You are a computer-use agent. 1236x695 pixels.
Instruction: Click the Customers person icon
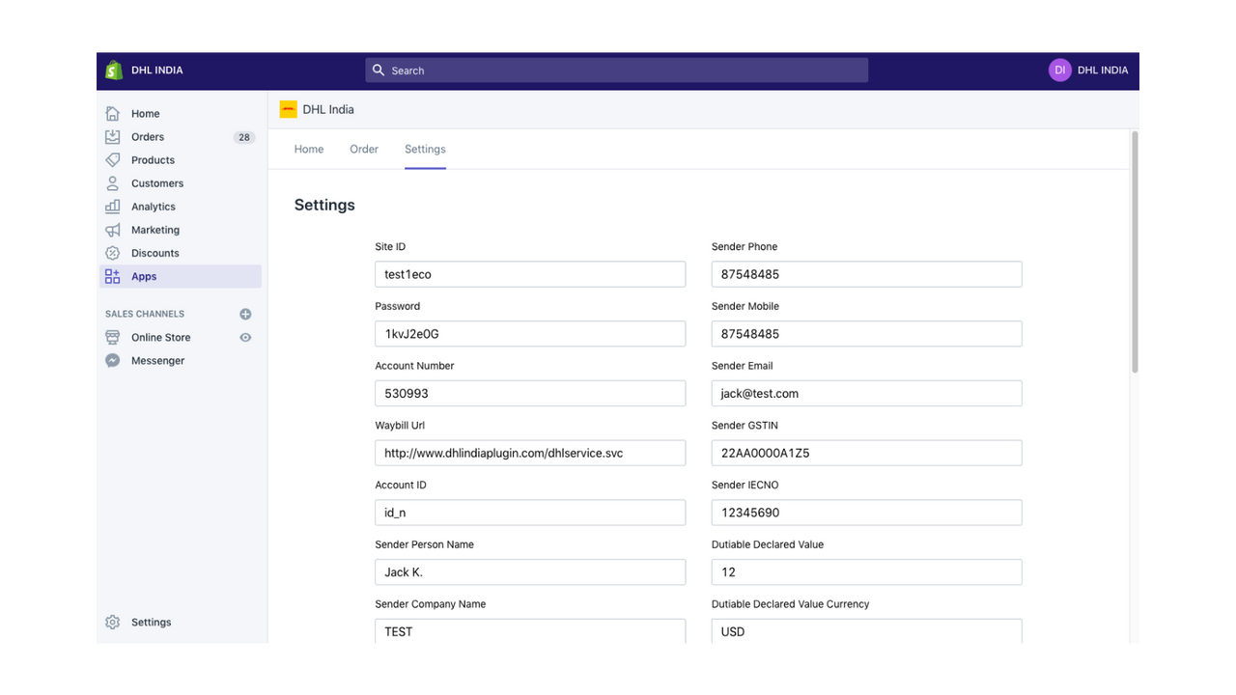click(x=113, y=183)
